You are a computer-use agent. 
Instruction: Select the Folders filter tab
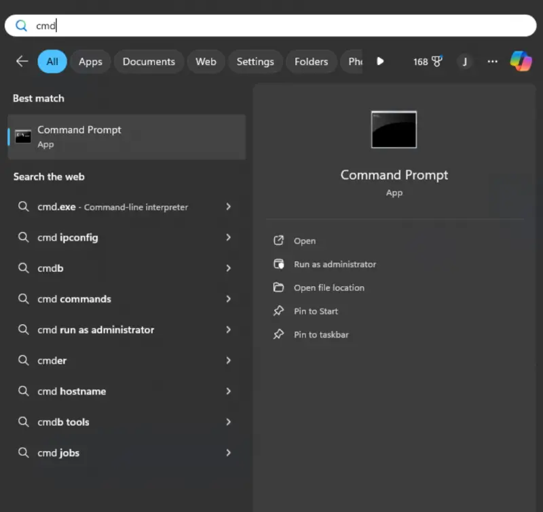pyautogui.click(x=311, y=62)
